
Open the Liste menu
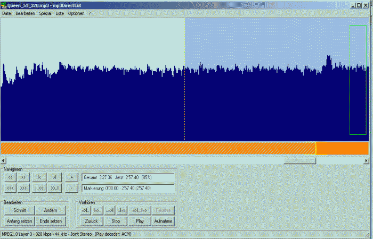[60, 13]
